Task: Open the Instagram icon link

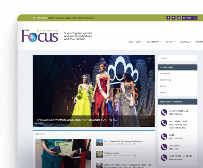Action: click(179, 18)
